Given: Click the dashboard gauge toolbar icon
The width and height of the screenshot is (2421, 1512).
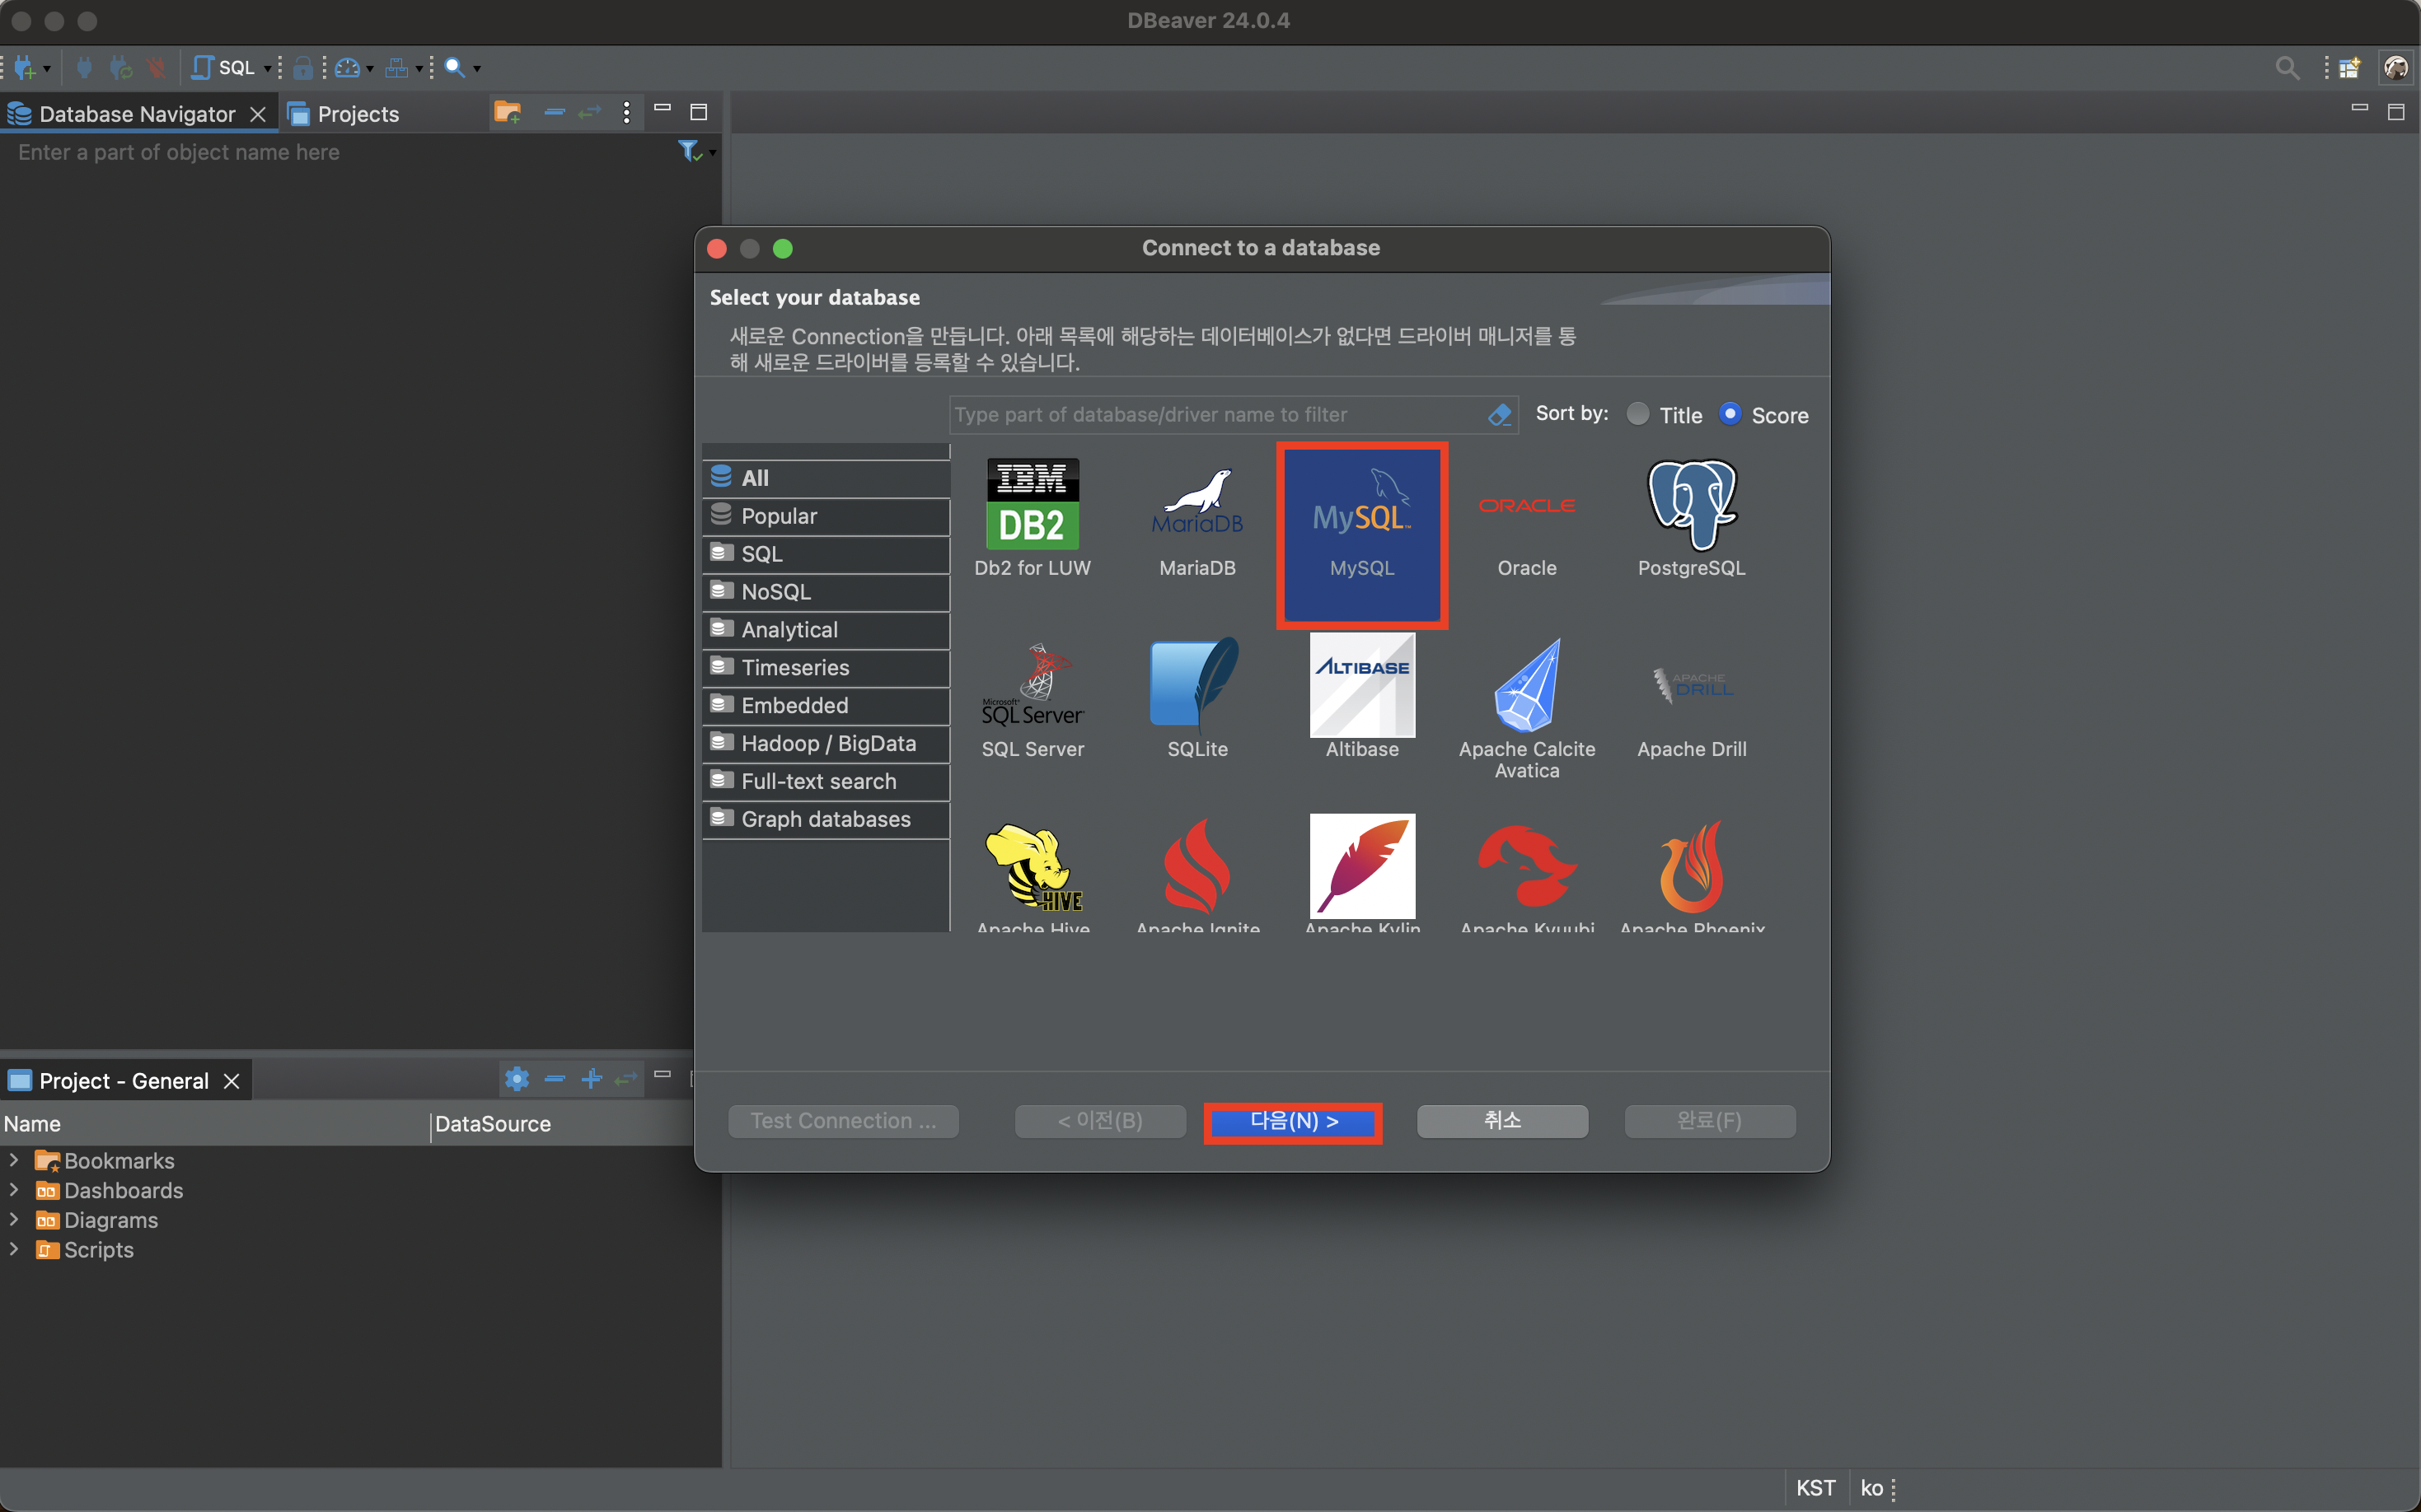Looking at the screenshot, I should click(346, 67).
